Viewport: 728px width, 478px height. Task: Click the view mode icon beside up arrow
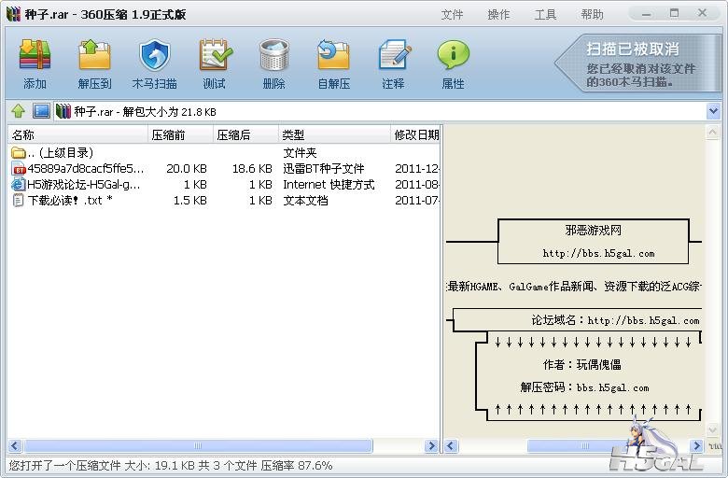[x=41, y=111]
